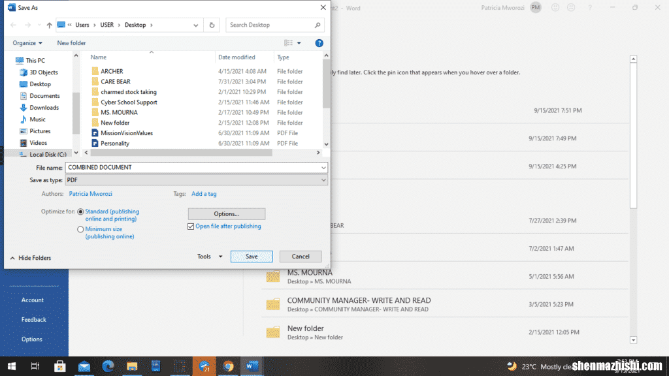This screenshot has height=376, width=669.
Task: Click Users in the address path
Action: [x=82, y=25]
